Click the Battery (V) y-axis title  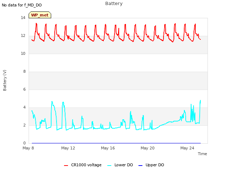point(5,80)
